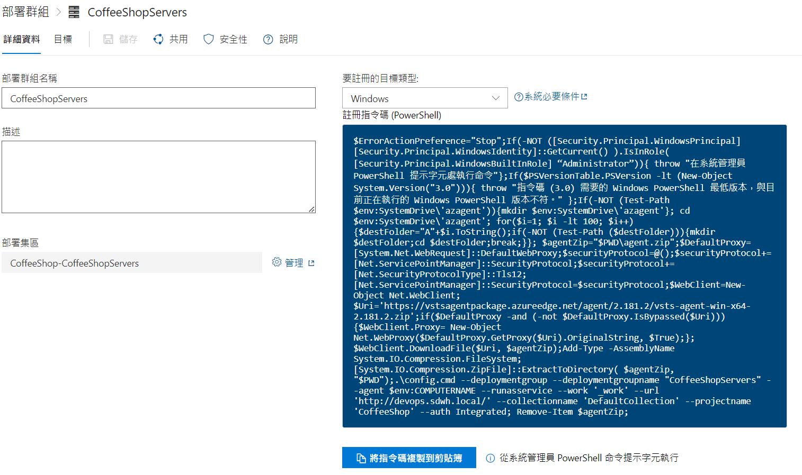The height and width of the screenshot is (475, 802).
Task: Switch to the 詳細資料 tab
Action: coord(21,39)
